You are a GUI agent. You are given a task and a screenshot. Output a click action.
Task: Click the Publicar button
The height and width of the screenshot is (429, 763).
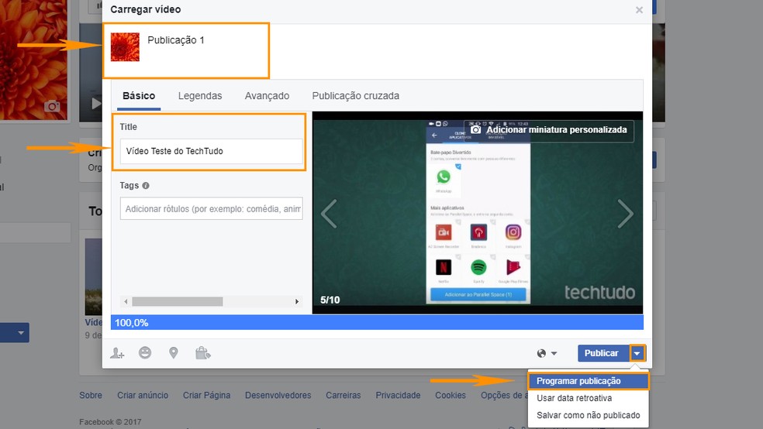[x=602, y=353]
